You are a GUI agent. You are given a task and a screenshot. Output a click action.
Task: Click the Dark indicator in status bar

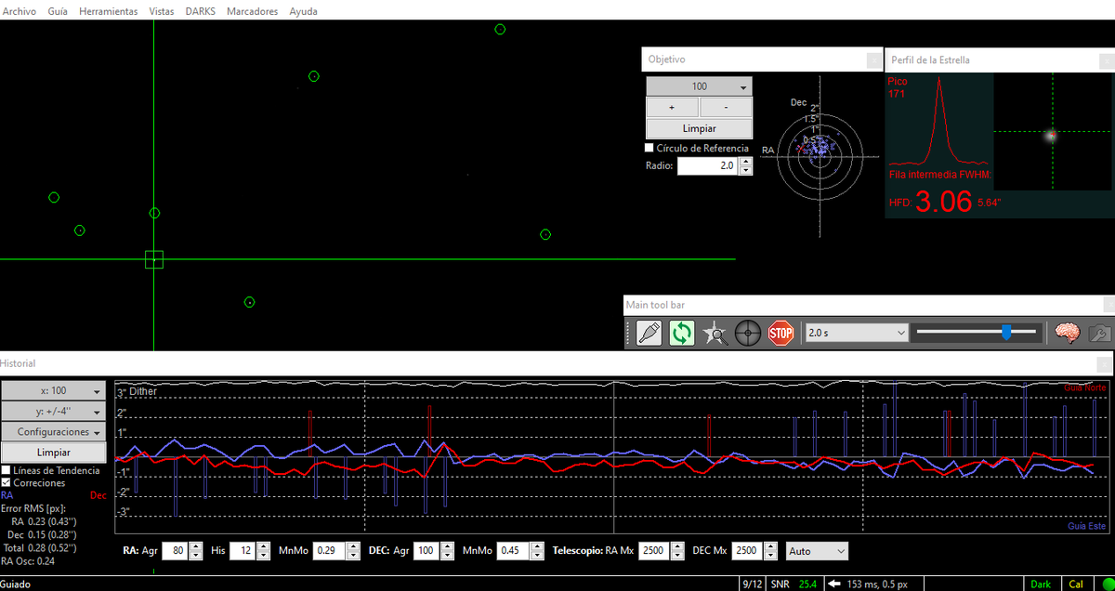(1041, 584)
